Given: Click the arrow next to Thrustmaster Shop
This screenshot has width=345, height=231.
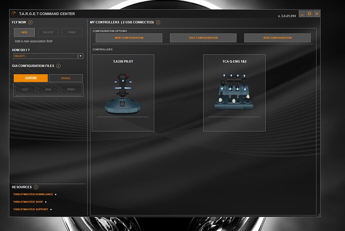Looking at the screenshot, I should pyautogui.click(x=46, y=201).
